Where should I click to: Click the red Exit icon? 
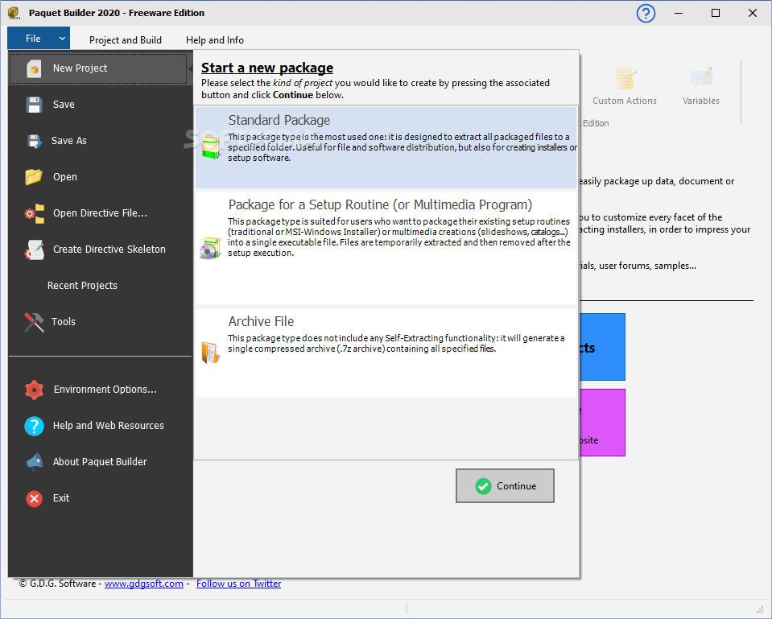(34, 498)
